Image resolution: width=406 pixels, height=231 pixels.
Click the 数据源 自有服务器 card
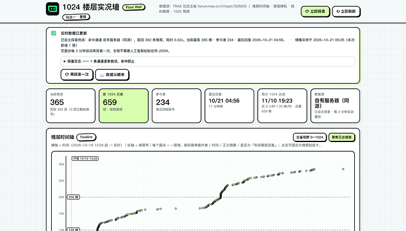click(335, 105)
